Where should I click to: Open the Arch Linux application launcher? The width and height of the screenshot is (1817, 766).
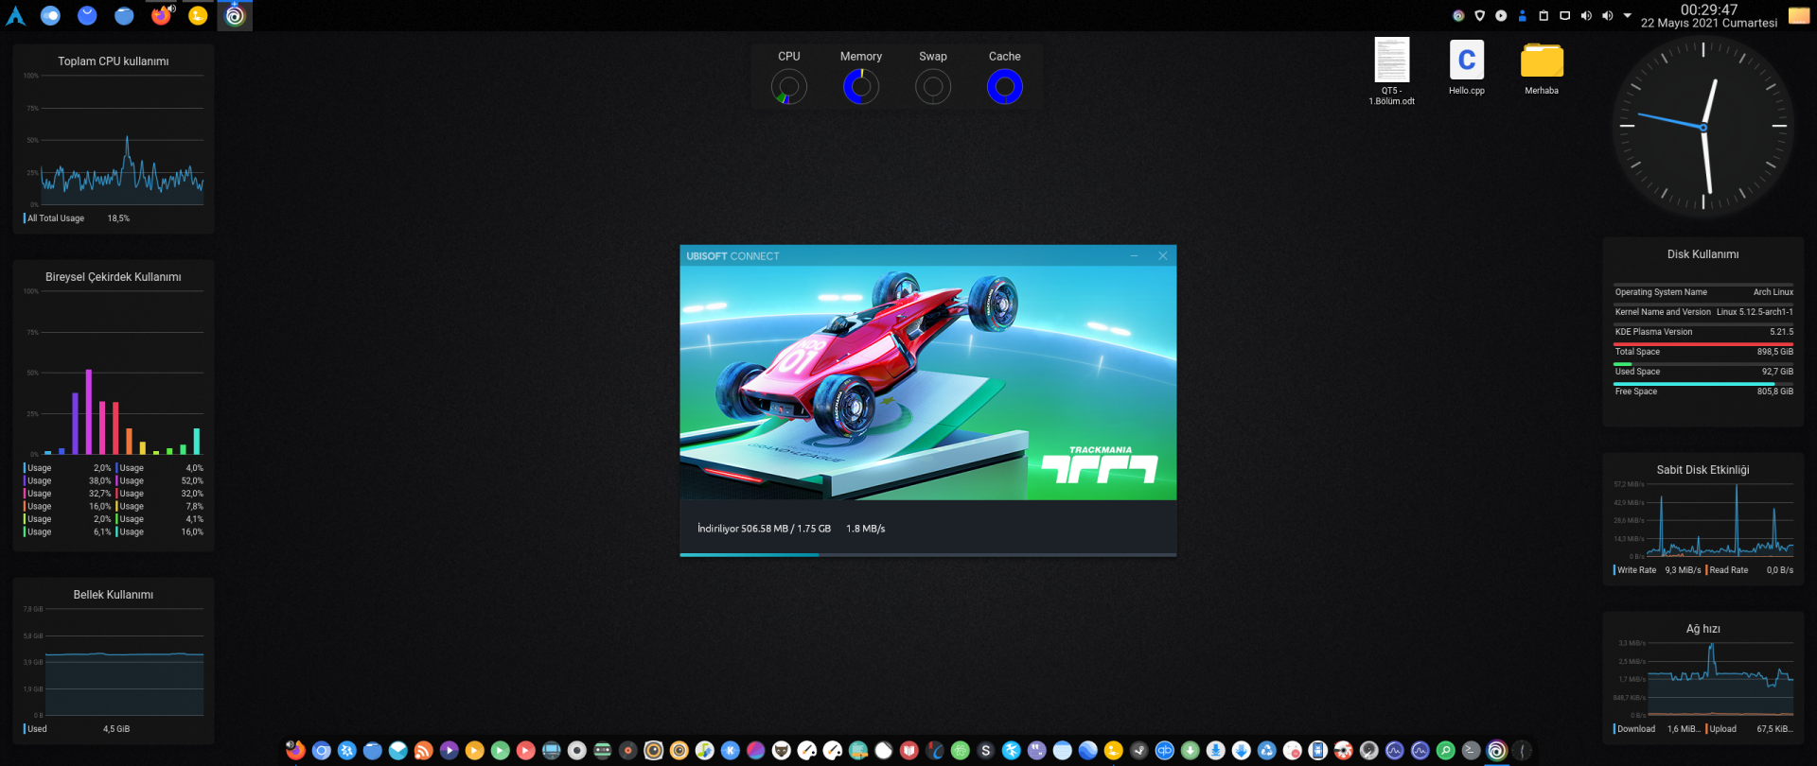(x=16, y=15)
